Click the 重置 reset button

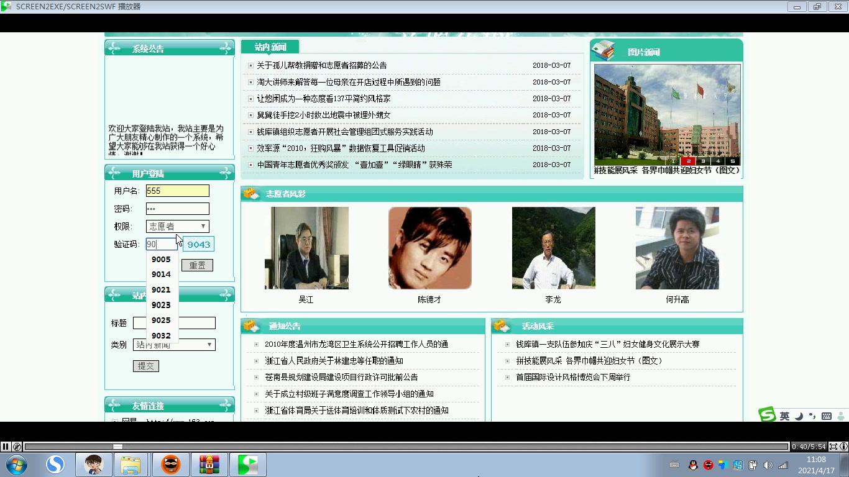point(197,265)
